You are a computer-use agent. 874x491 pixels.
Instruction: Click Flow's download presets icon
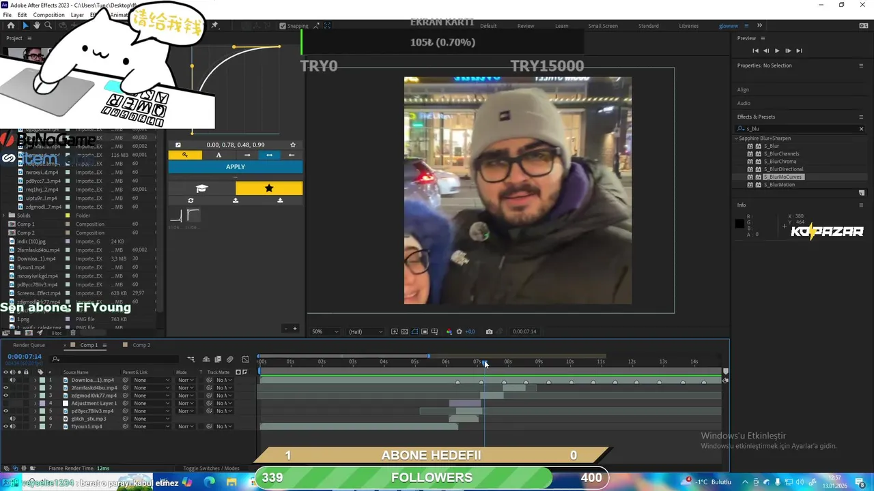point(280,200)
